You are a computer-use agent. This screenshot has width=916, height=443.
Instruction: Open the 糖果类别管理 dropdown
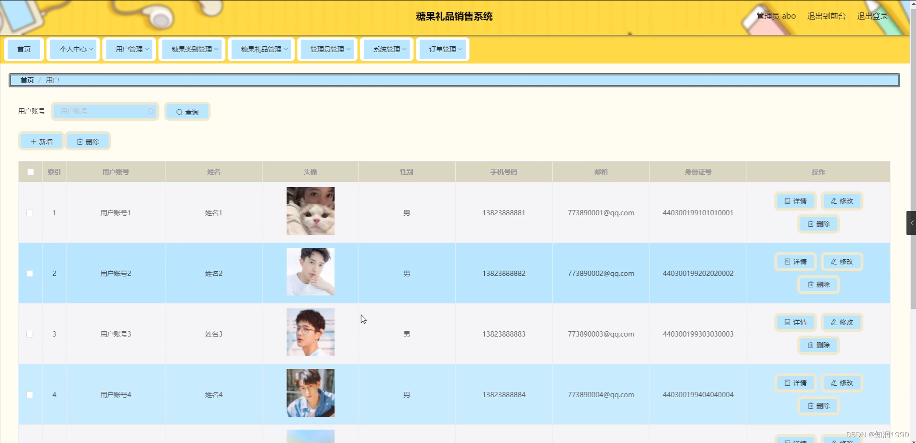click(x=192, y=49)
